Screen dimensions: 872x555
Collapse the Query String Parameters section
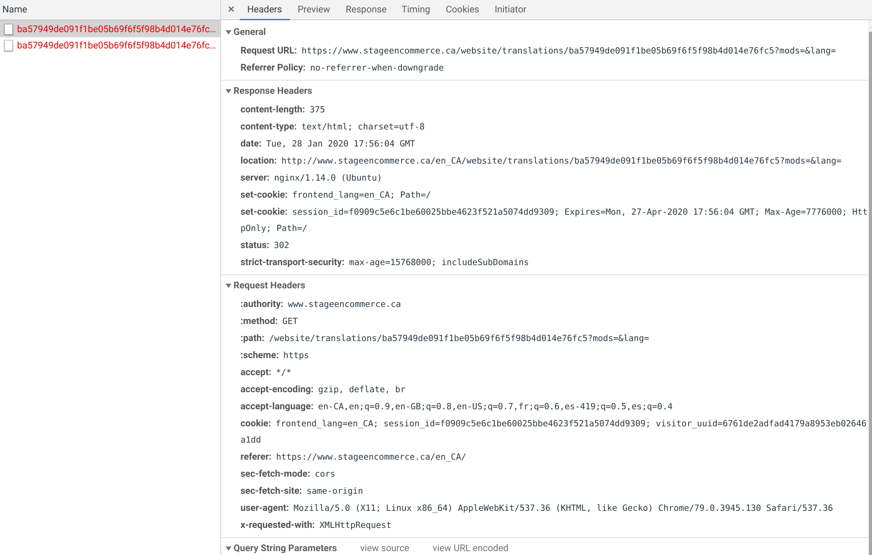(x=228, y=548)
